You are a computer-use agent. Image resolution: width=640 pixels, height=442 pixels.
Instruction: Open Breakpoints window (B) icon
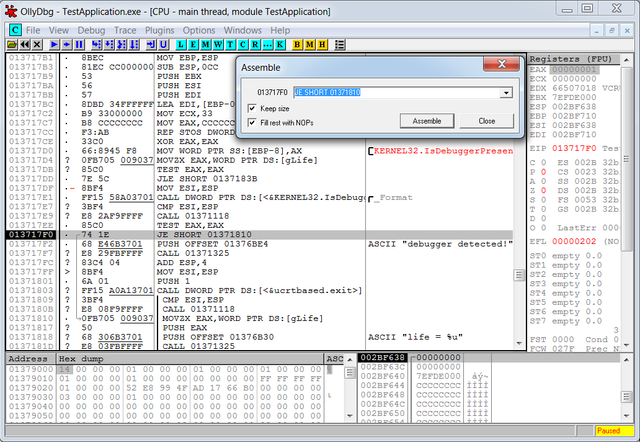pyautogui.click(x=297, y=45)
